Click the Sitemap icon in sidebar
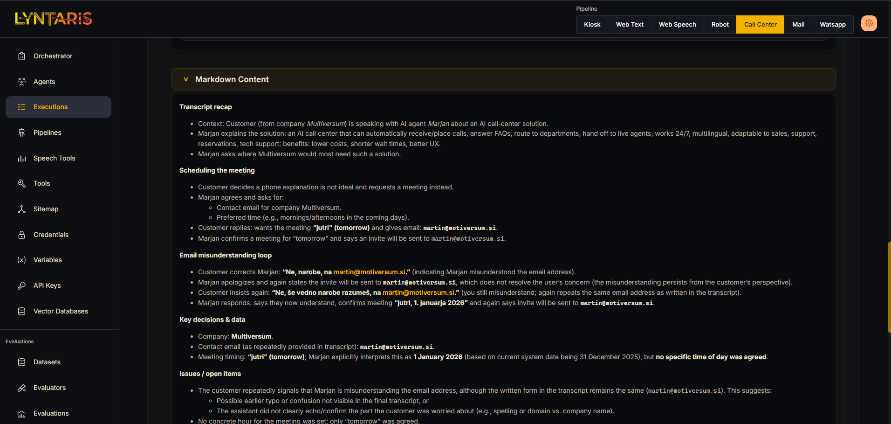This screenshot has height=424, width=891. point(21,209)
